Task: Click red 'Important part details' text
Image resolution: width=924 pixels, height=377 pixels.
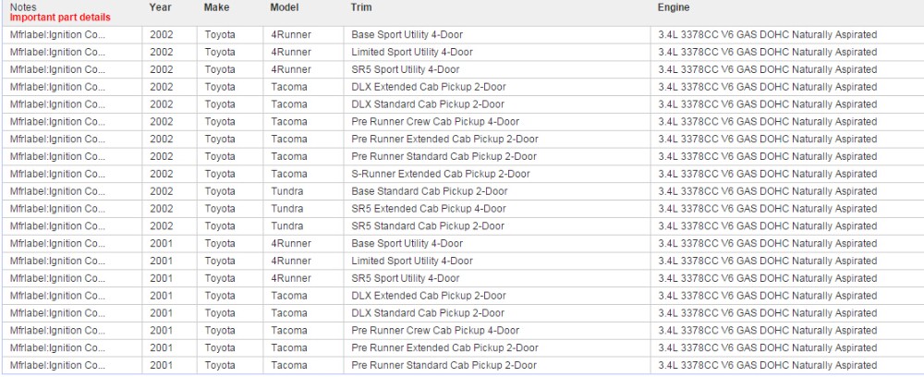Action: click(x=59, y=18)
